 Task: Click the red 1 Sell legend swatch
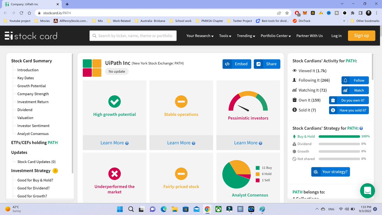tap(258, 180)
